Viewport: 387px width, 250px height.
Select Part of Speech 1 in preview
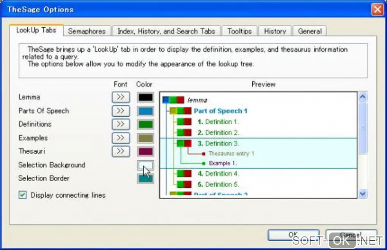pos(220,111)
